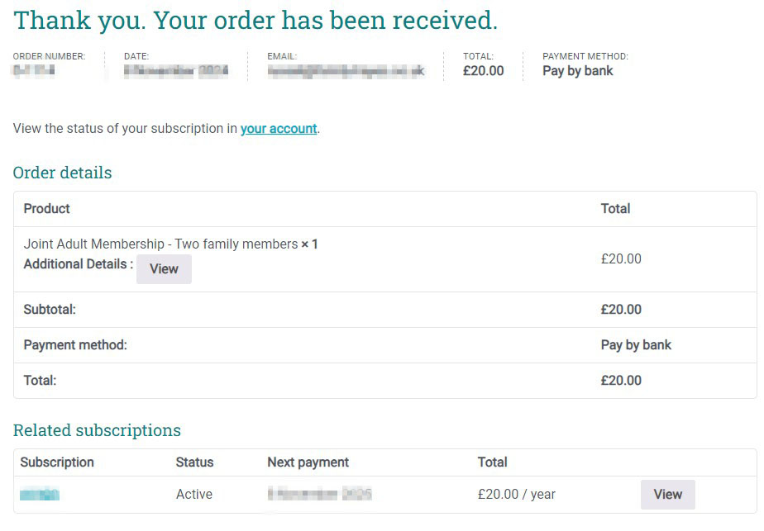Click the blurred email address value
Image resolution: width=764 pixels, height=531 pixels.
point(346,72)
